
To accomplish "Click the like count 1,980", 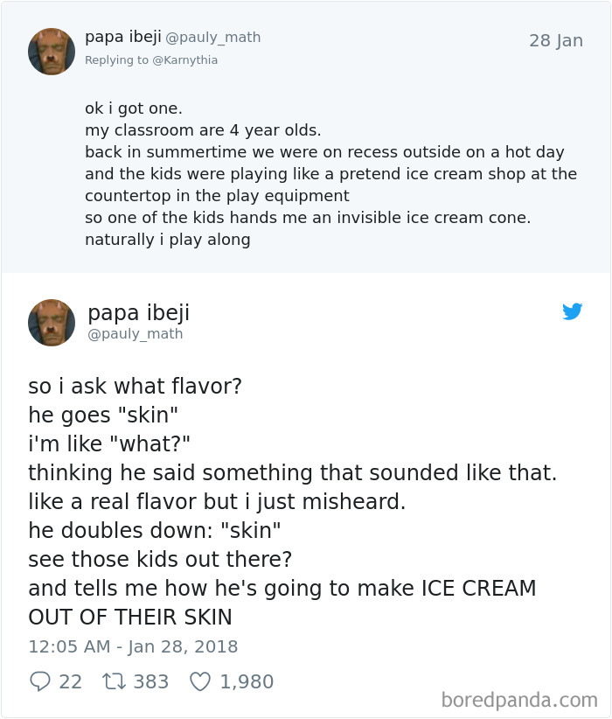I will (247, 682).
